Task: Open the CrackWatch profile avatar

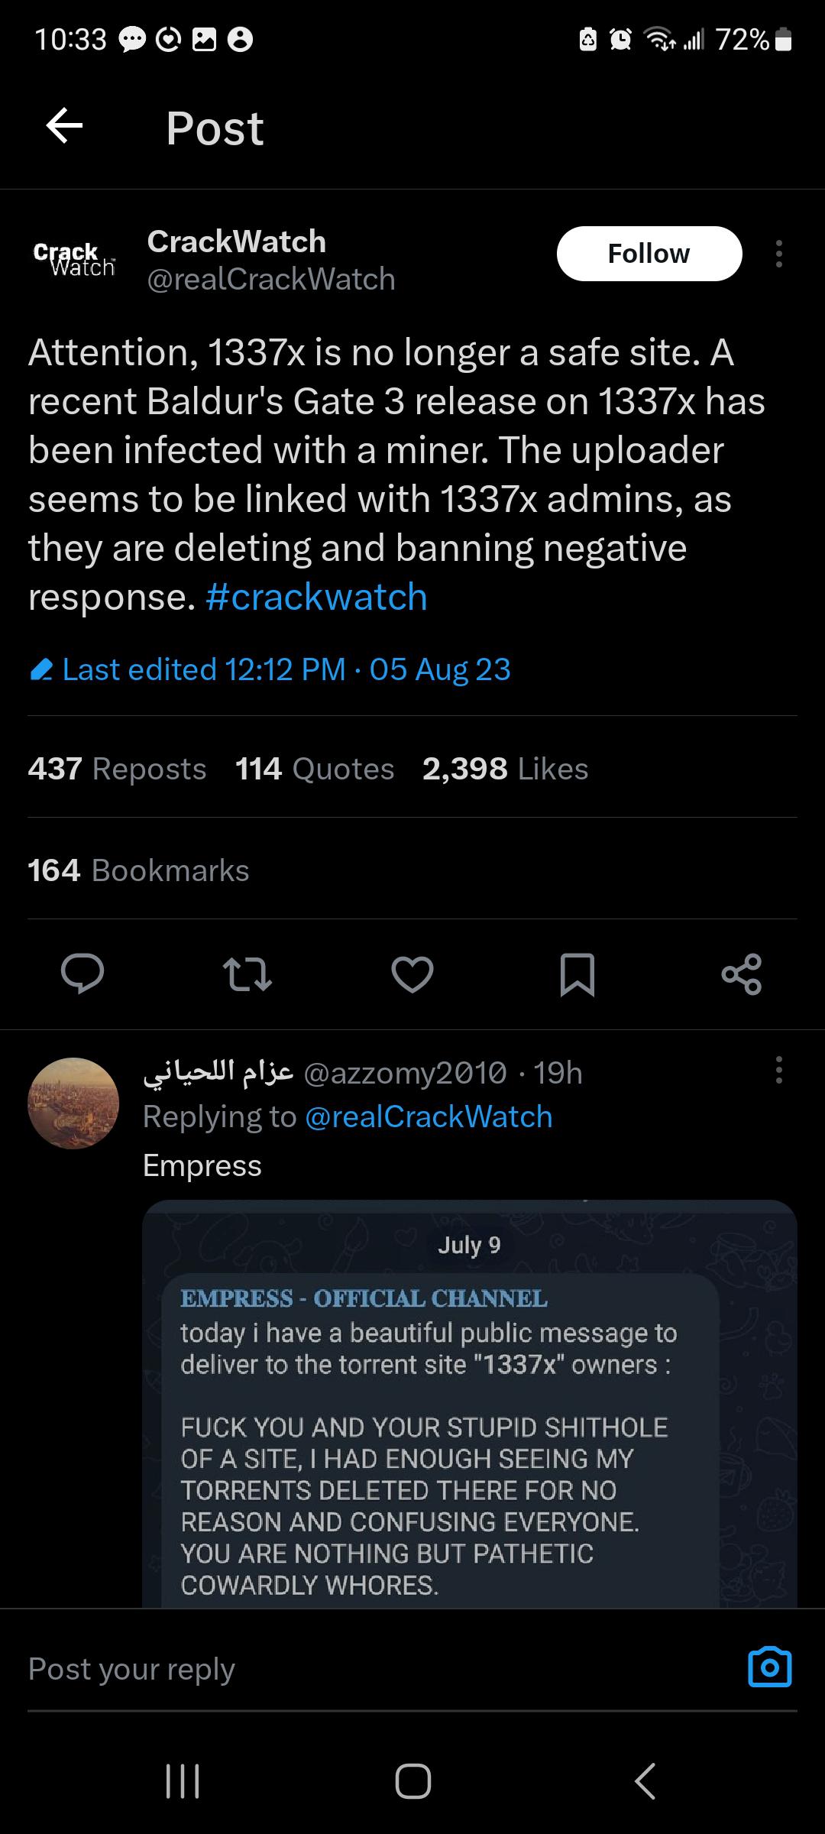Action: point(73,260)
